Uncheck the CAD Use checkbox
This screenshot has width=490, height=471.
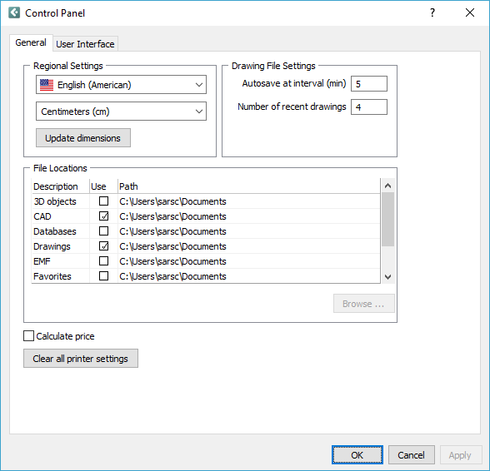click(103, 216)
